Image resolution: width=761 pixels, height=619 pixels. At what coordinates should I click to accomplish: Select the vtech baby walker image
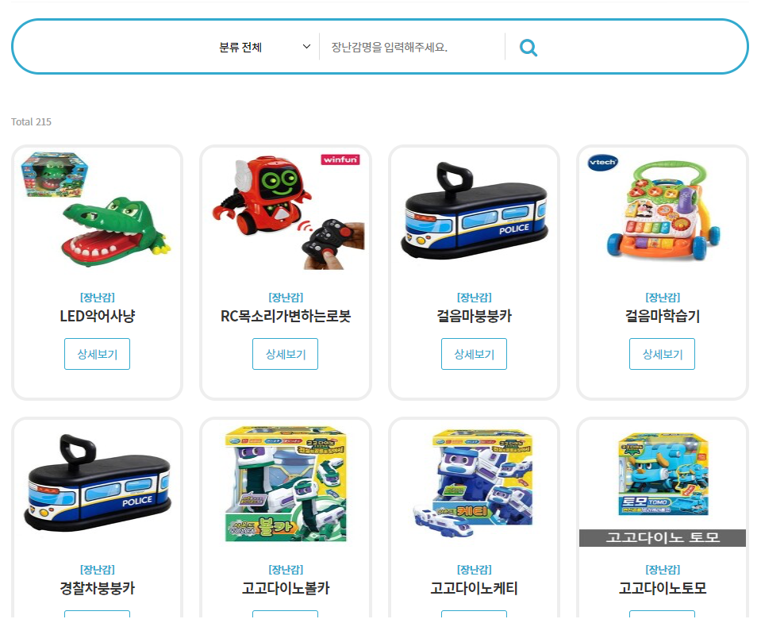tap(662, 210)
